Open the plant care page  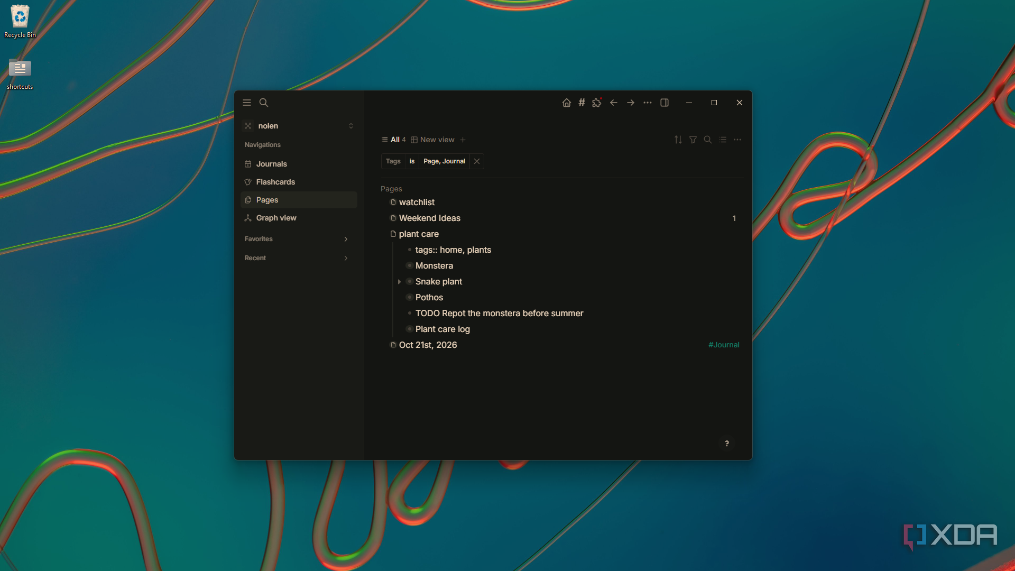tap(419, 234)
